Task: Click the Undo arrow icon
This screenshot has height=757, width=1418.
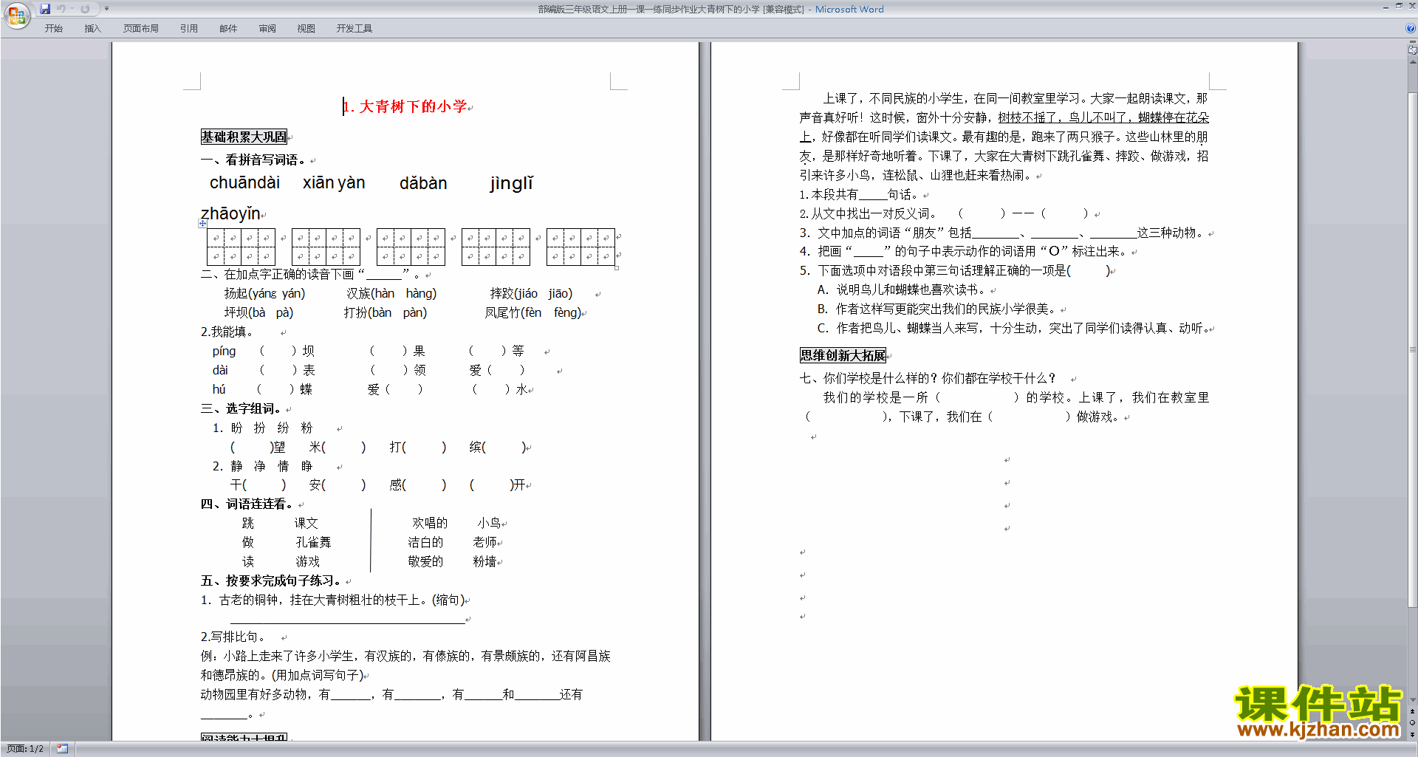Action: click(x=61, y=9)
